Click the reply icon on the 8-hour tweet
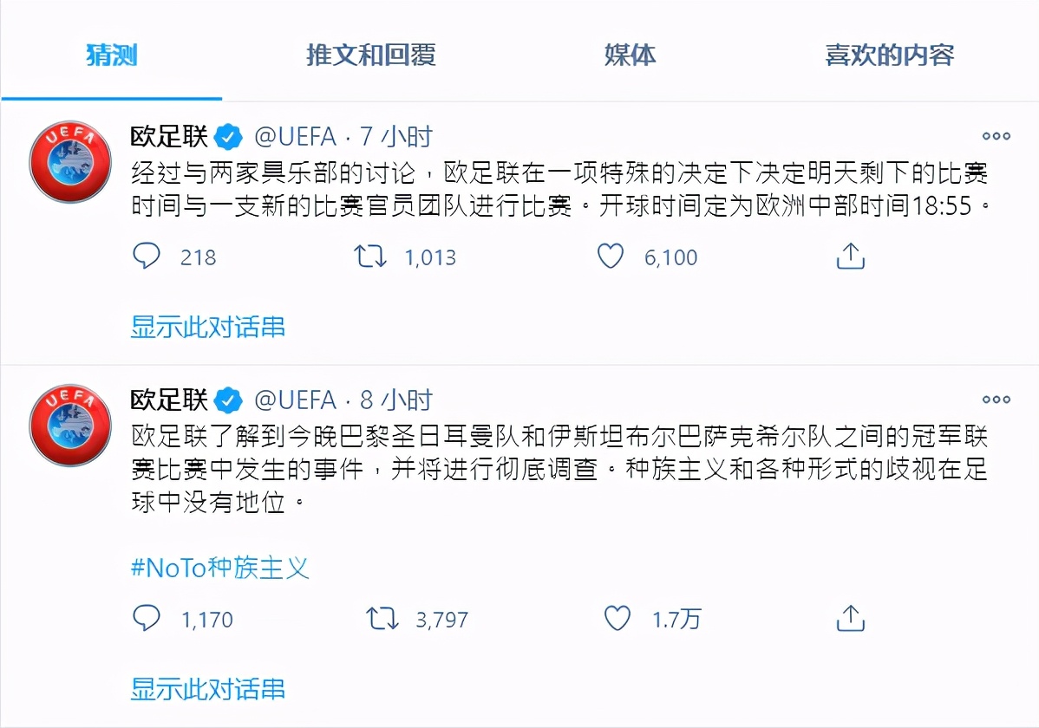Image resolution: width=1039 pixels, height=728 pixels. click(x=147, y=619)
